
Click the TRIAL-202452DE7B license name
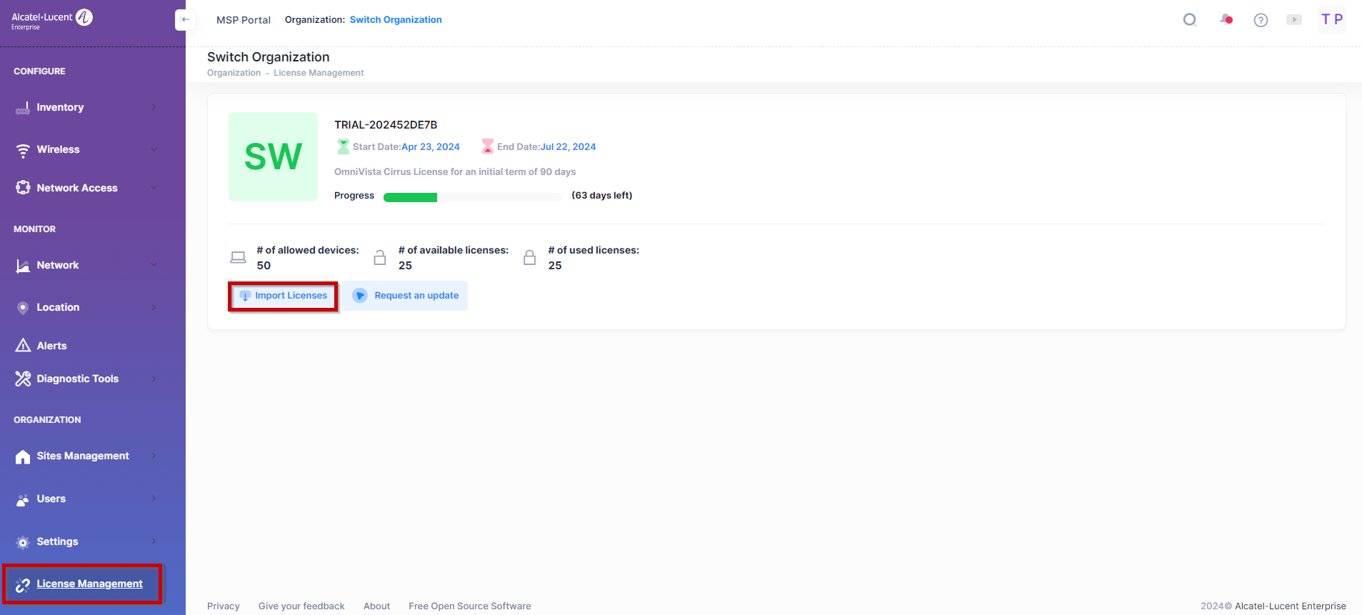[386, 125]
